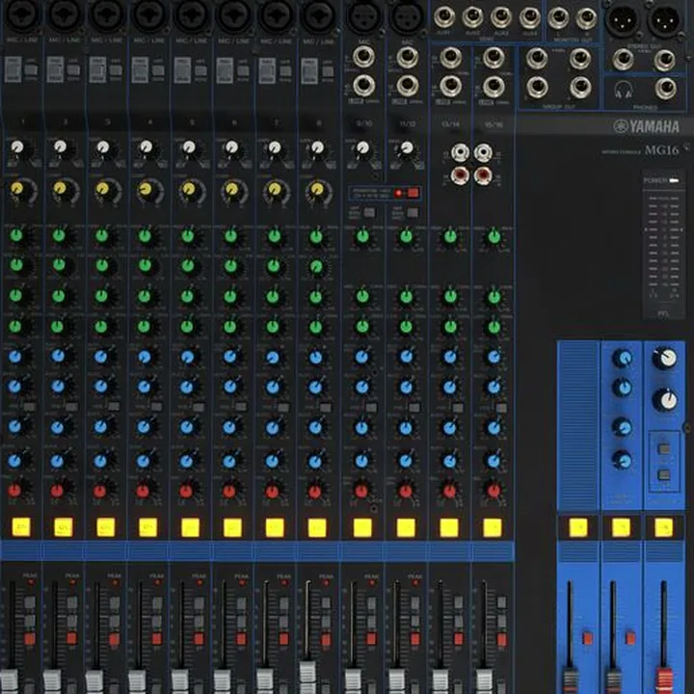Image resolution: width=694 pixels, height=694 pixels.
Task: Toggle the lower gray square button in master section
Action: 664,475
